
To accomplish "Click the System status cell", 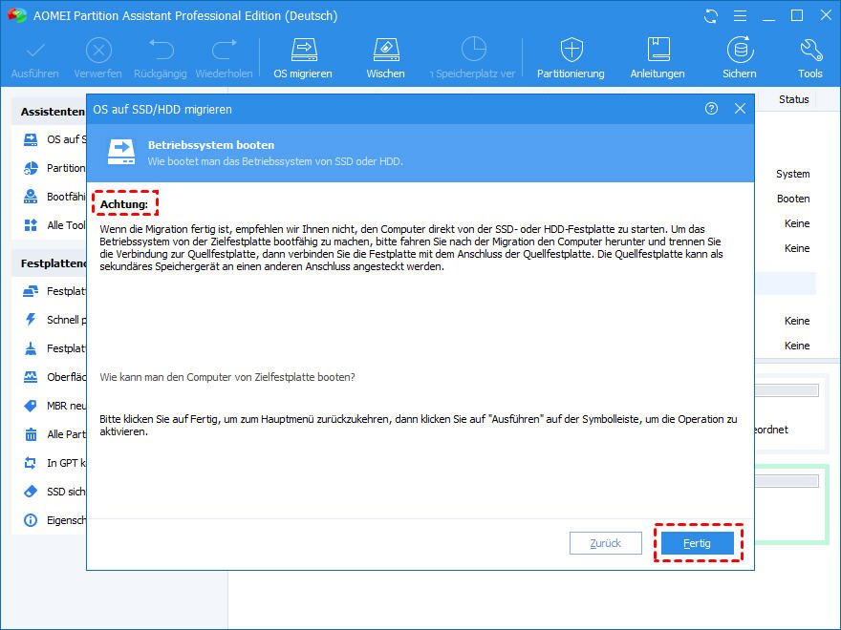I will 792,174.
